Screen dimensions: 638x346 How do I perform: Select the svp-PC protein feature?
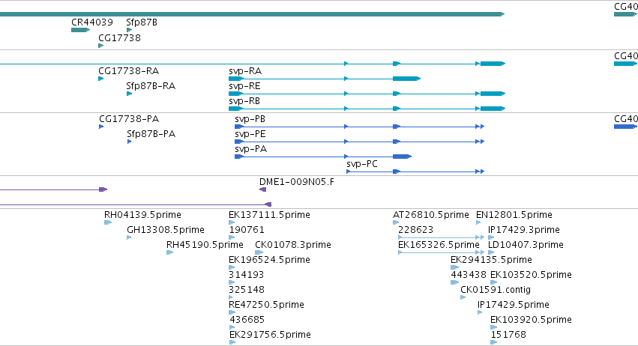(x=415, y=172)
